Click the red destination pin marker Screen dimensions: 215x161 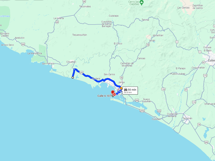pos(113,93)
